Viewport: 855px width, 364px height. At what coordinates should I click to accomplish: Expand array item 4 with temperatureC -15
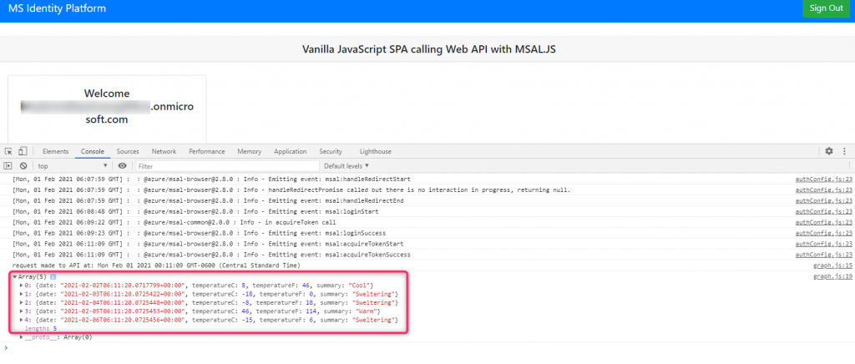(22, 320)
